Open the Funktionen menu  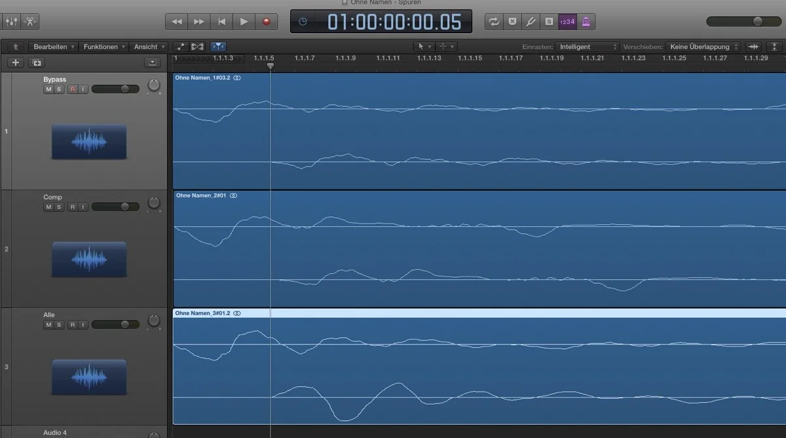104,47
